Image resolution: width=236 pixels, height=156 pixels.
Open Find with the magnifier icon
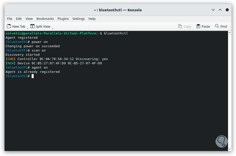coord(217,26)
